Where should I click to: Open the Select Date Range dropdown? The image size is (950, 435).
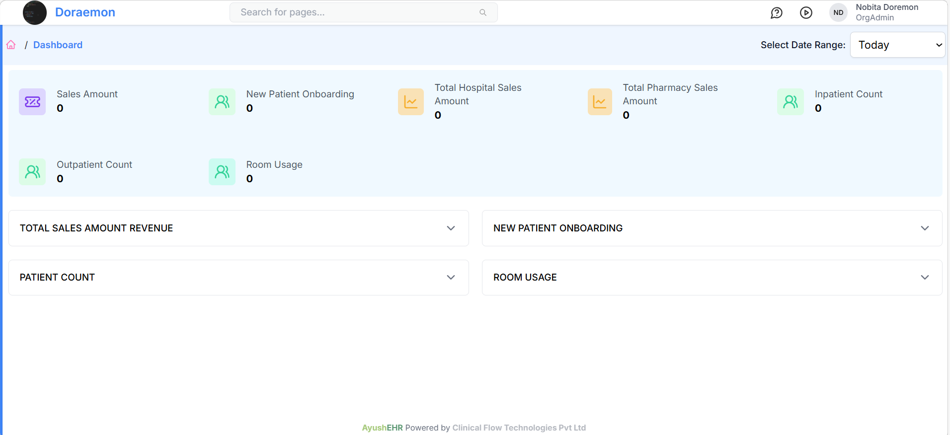coord(897,45)
